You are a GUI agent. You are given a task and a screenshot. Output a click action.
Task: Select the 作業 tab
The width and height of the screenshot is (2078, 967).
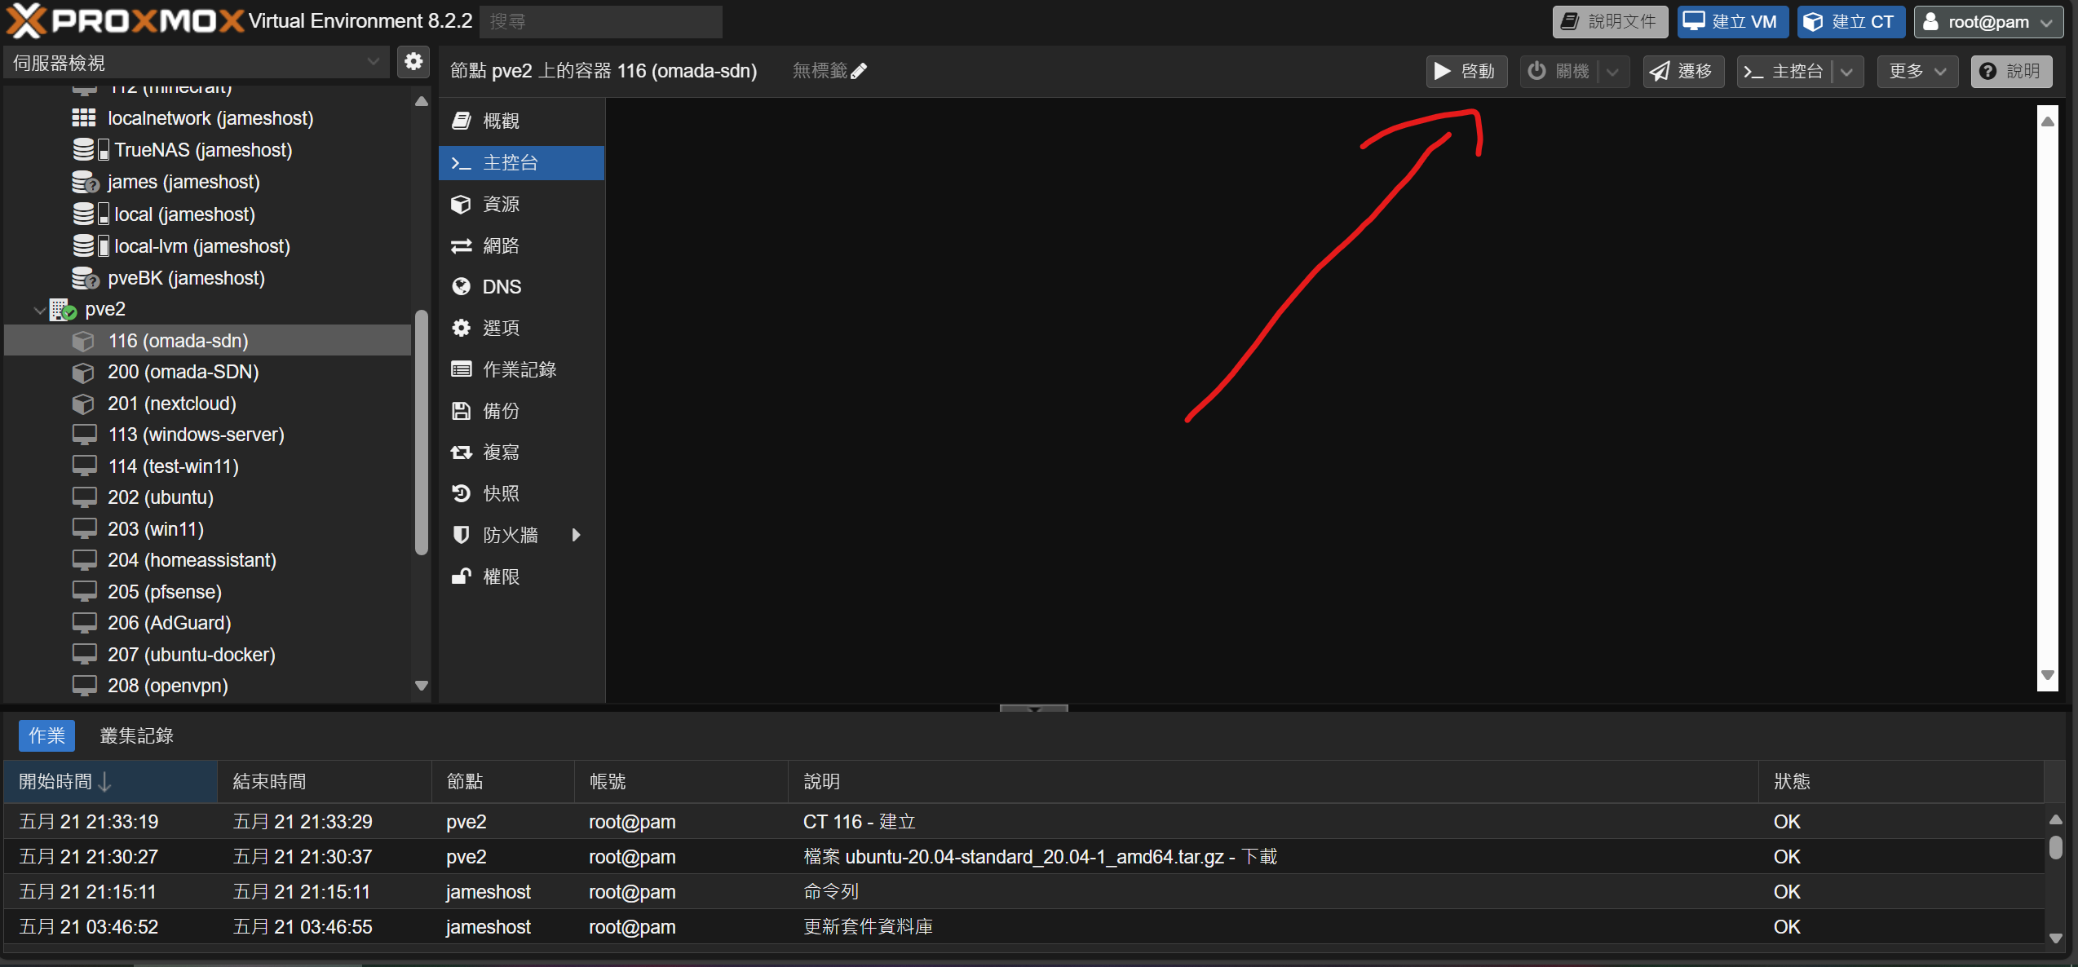click(x=46, y=735)
